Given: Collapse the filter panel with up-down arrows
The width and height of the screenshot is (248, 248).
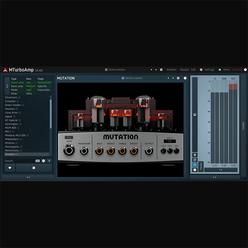Looking at the screenshot, I should (7, 86).
